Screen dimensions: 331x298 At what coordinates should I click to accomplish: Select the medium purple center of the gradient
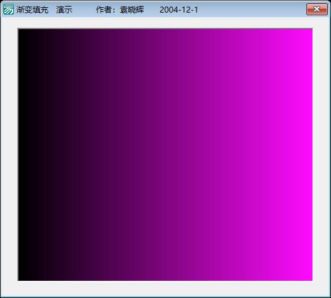pos(165,154)
